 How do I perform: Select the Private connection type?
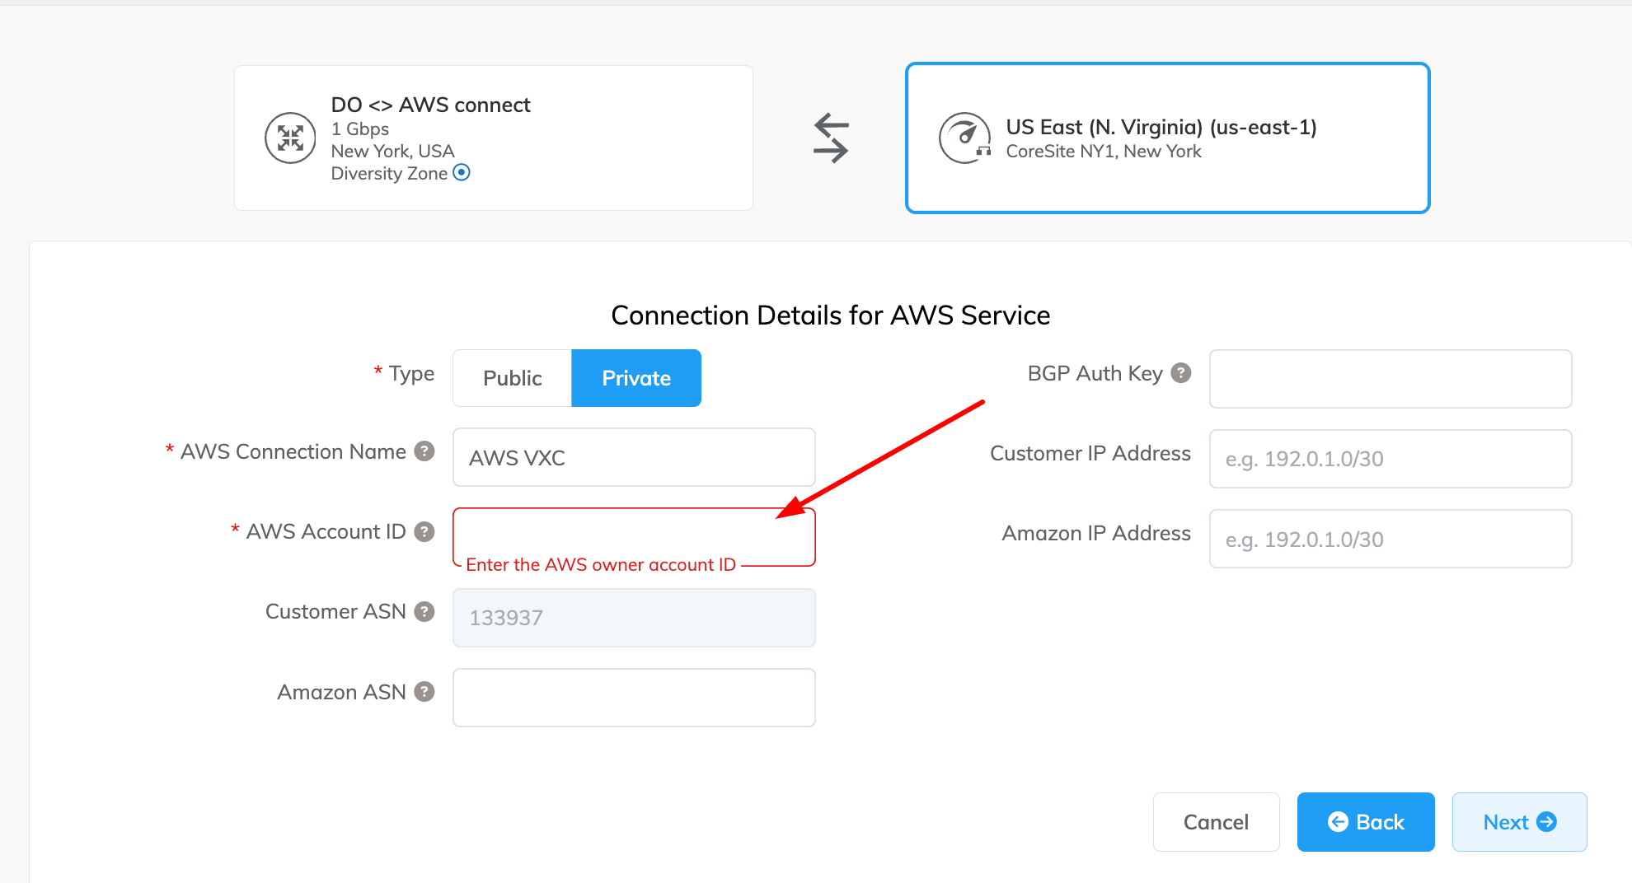[635, 378]
